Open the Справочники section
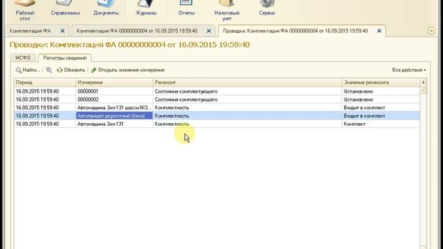Viewport: 443px width, 249px height. pos(65,8)
